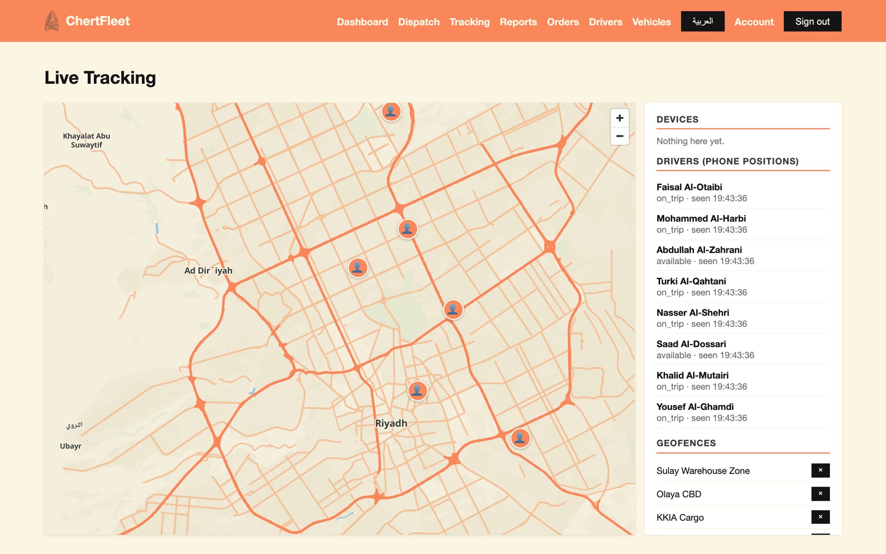
Task: Click the Ad Dir'iyah map label
Action: [x=208, y=270]
